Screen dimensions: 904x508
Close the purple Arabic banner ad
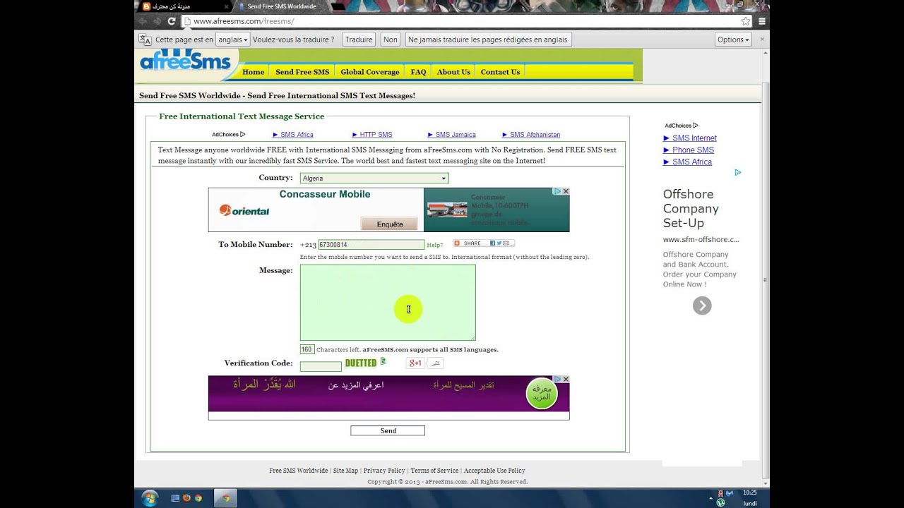(566, 379)
